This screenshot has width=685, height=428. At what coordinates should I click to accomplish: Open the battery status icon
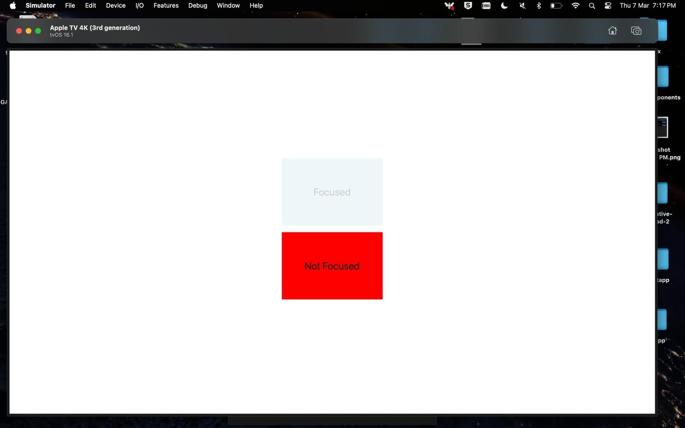[556, 6]
